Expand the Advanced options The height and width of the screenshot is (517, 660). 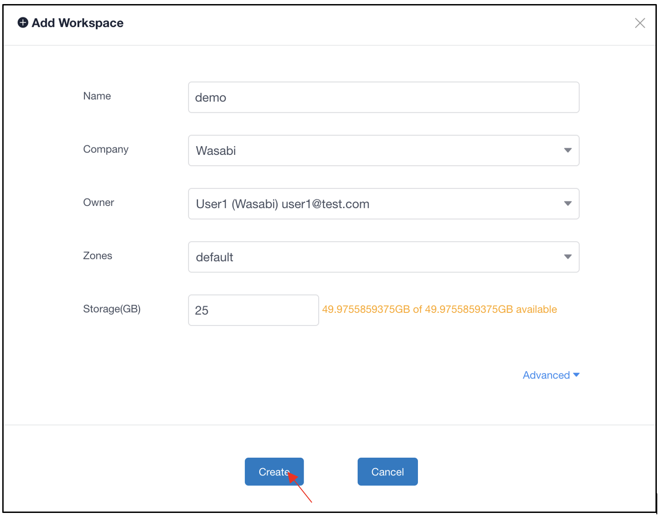(x=551, y=375)
